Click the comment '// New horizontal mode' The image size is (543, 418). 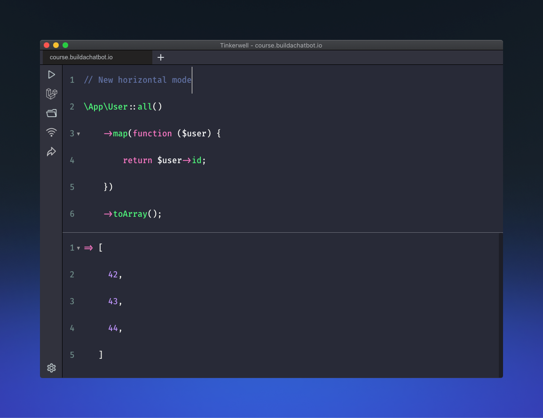click(137, 80)
